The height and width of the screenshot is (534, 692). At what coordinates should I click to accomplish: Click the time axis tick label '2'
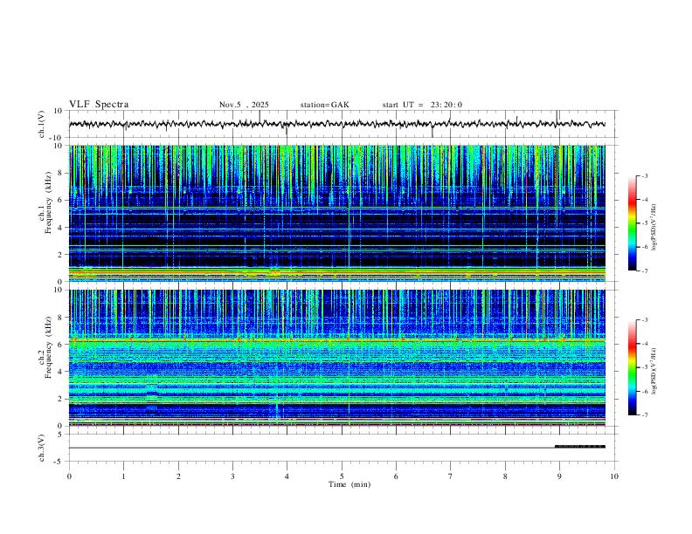tap(178, 476)
